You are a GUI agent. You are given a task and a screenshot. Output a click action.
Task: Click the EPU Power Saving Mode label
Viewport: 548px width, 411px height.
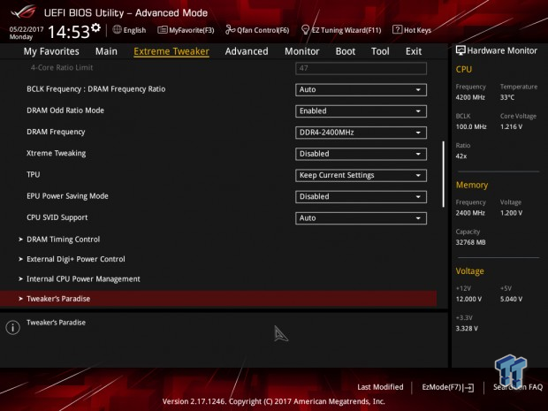pos(67,196)
